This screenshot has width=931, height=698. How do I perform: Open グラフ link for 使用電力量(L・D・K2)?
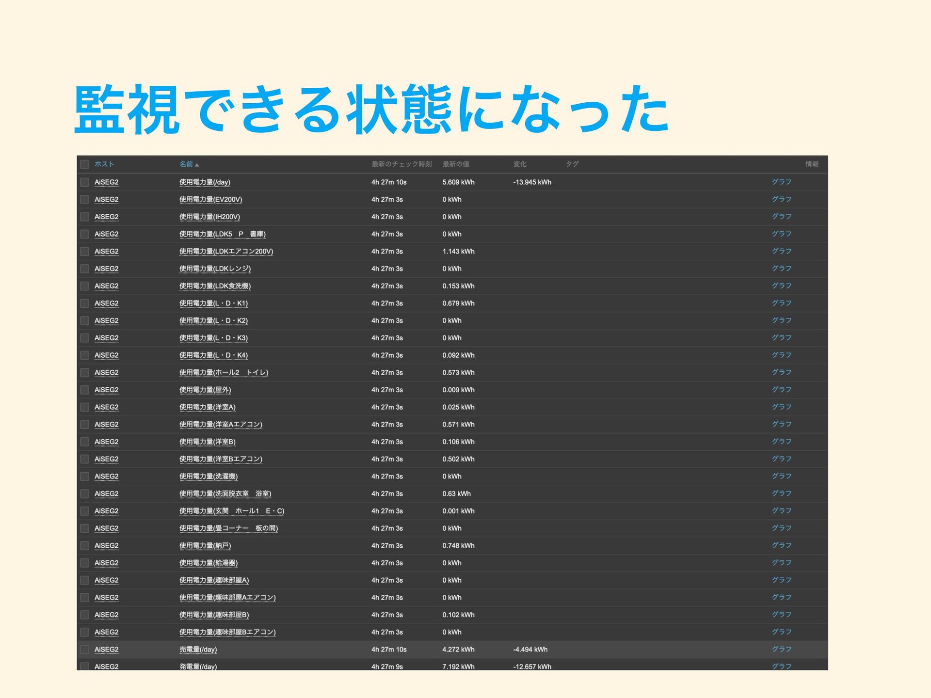pyautogui.click(x=782, y=320)
